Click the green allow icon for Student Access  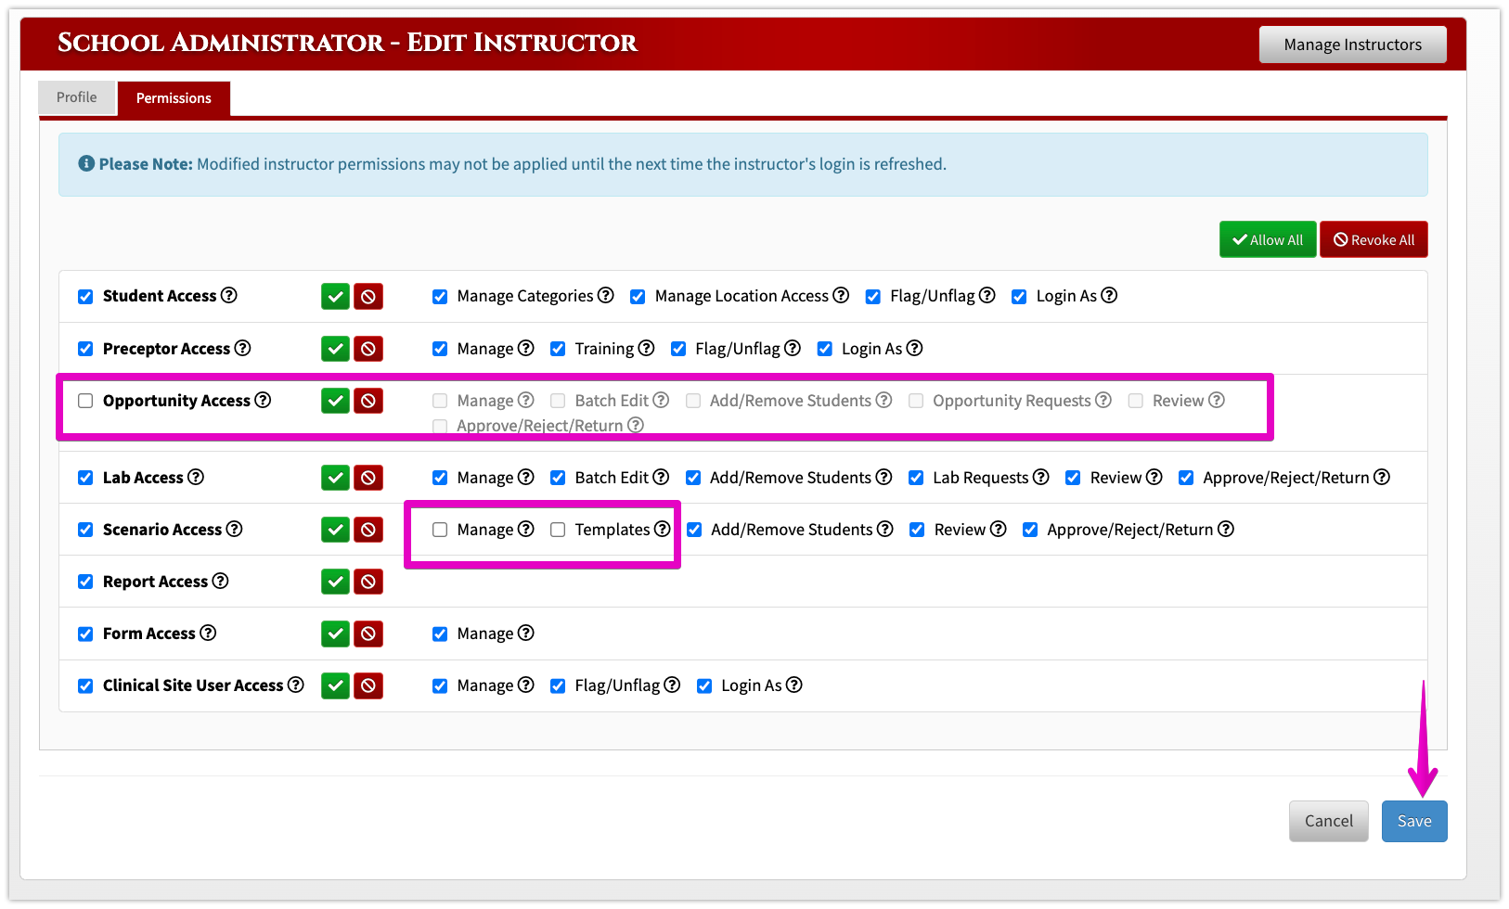pos(334,296)
